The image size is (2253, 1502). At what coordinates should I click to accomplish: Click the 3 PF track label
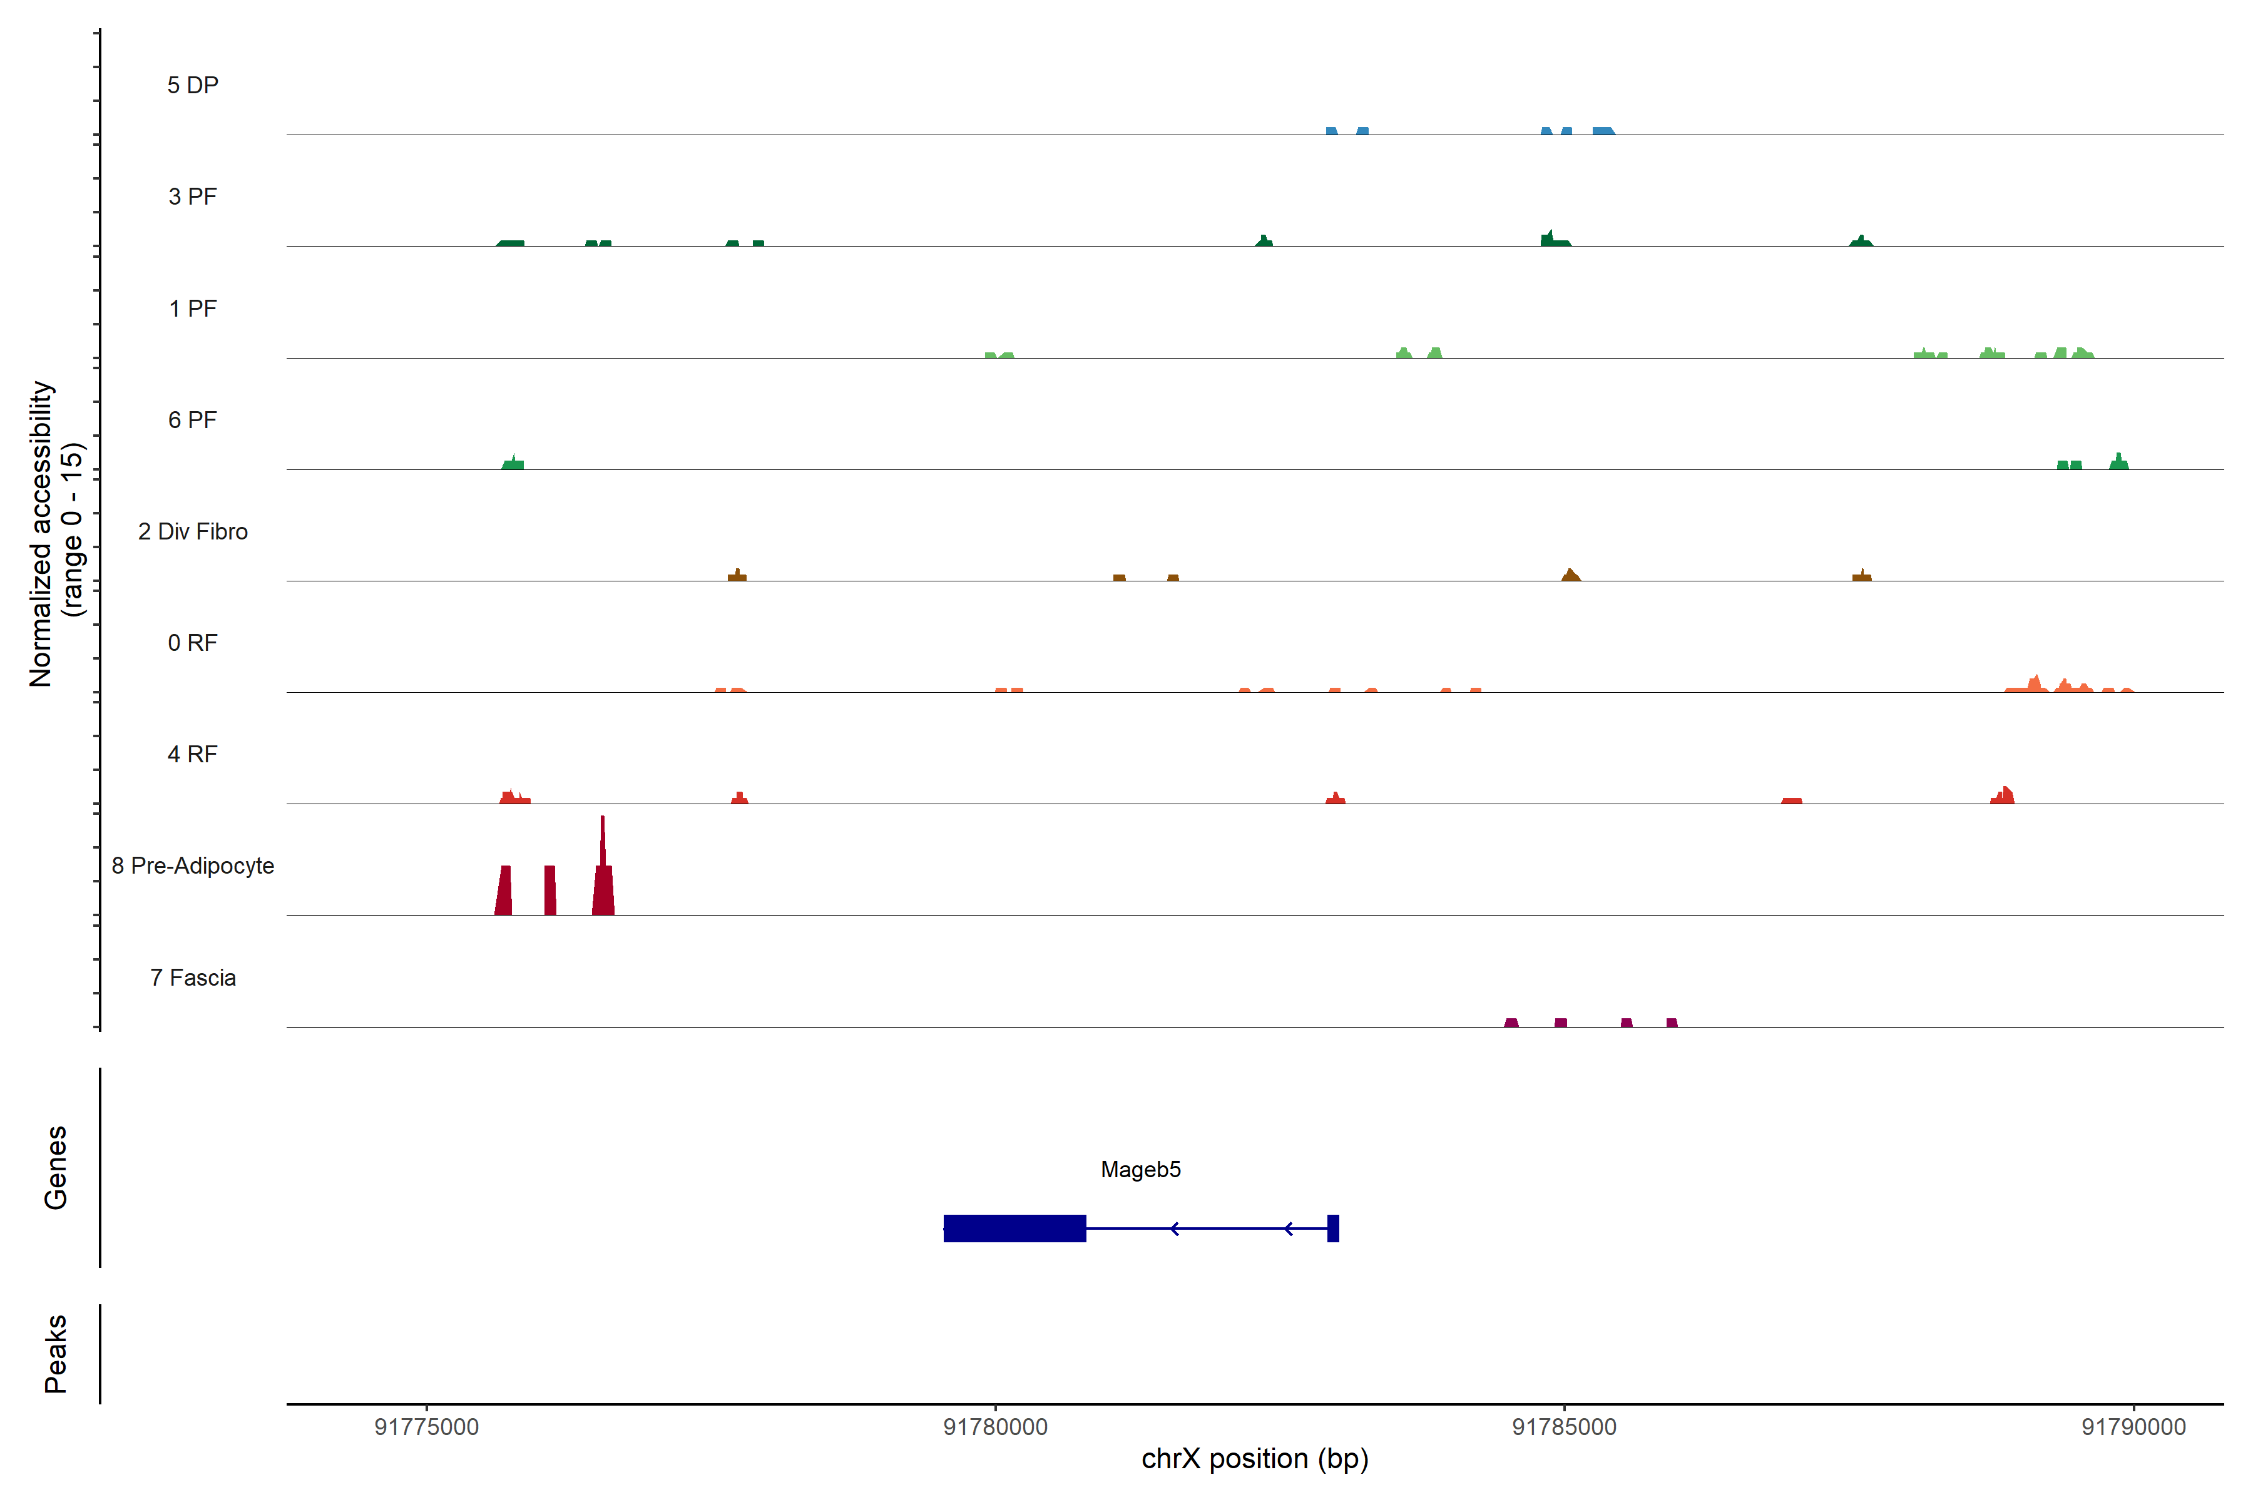193,197
